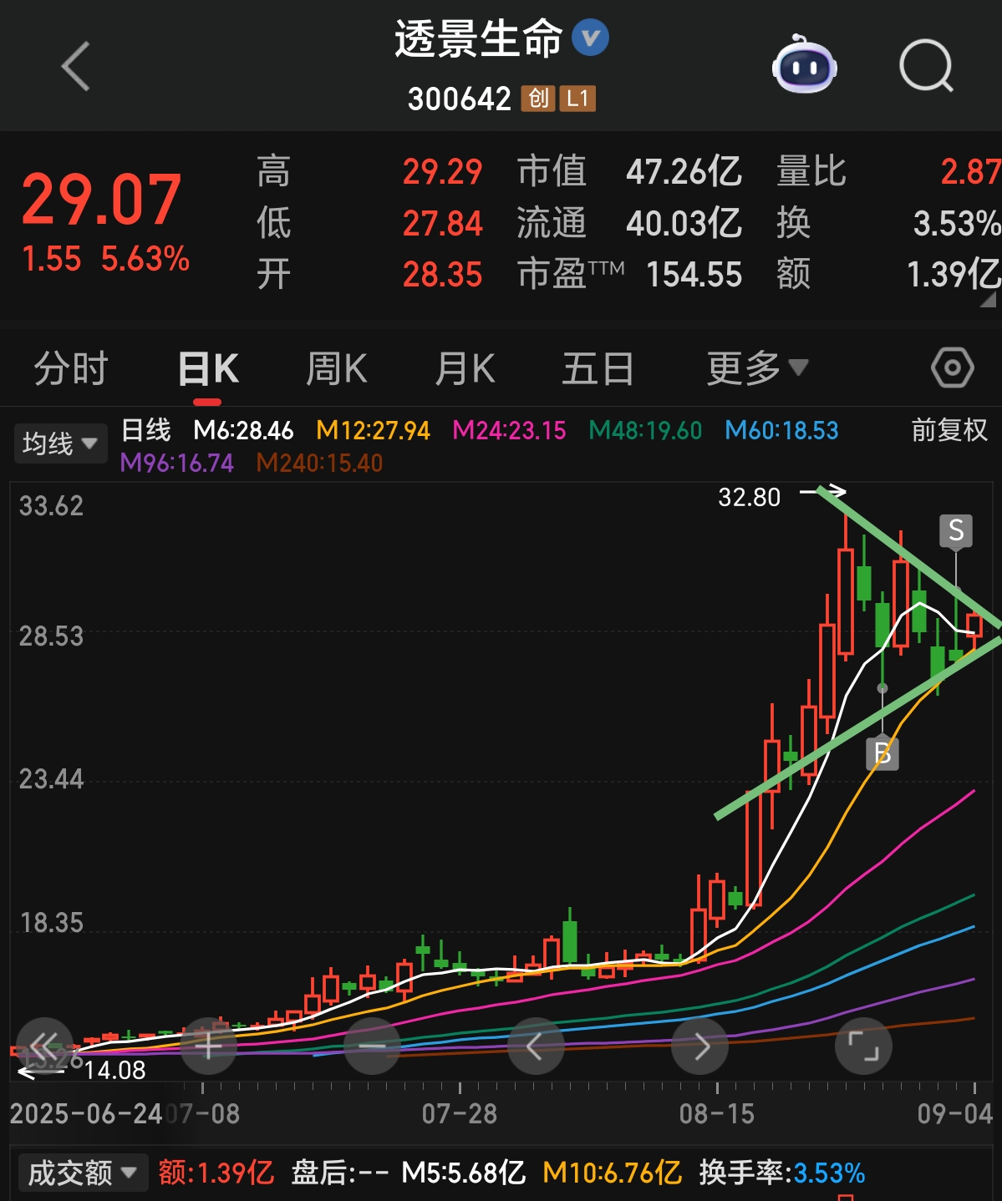Tap the back arrow icon
Viewport: 1002px width, 1201px height.
[76, 66]
